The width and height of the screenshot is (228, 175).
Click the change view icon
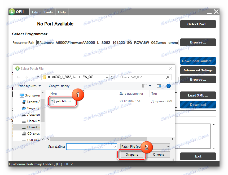144,86
